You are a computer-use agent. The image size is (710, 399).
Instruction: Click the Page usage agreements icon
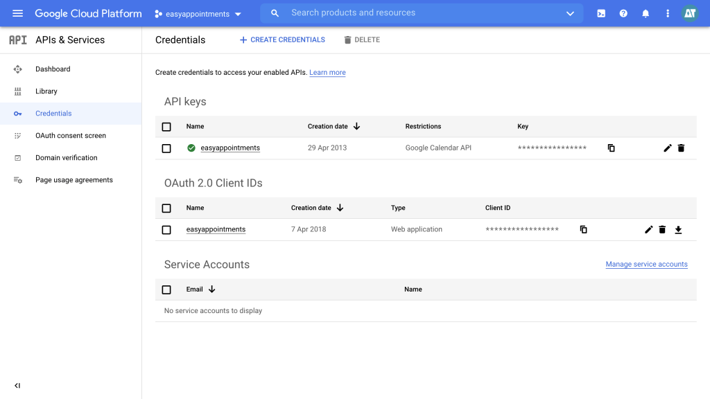pos(17,180)
